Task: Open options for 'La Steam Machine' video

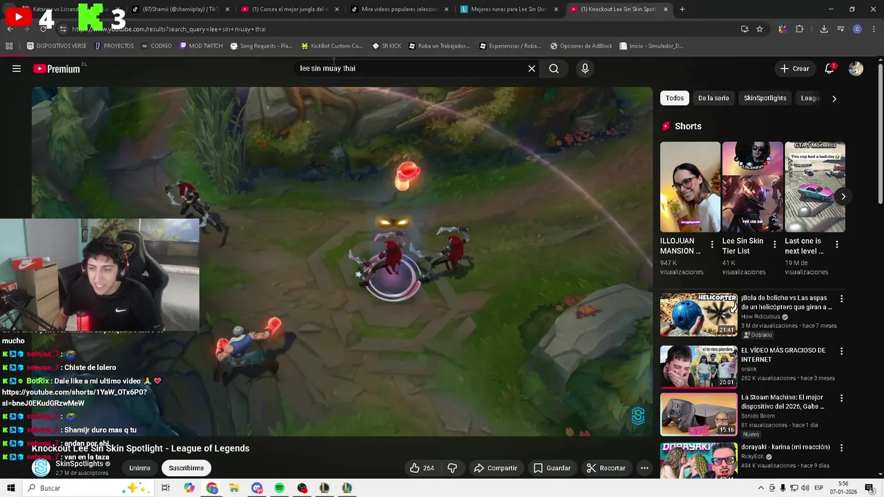Action: point(841,398)
